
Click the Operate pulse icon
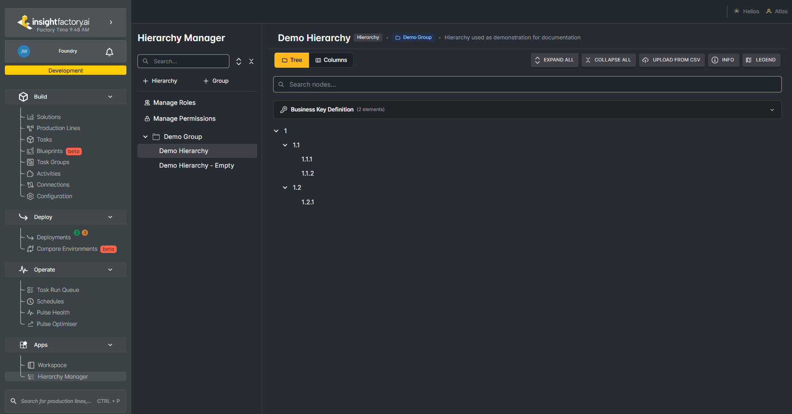23,270
